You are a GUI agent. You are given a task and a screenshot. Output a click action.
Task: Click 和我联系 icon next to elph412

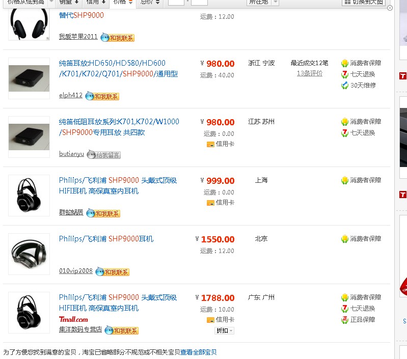click(x=102, y=96)
